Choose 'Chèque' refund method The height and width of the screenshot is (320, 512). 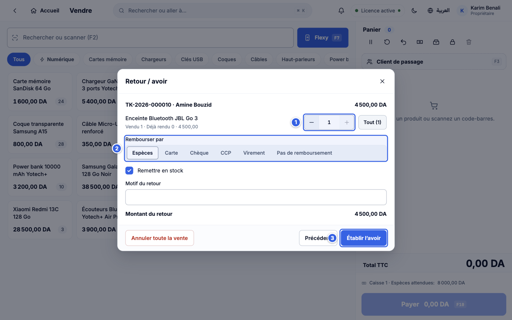click(x=199, y=153)
